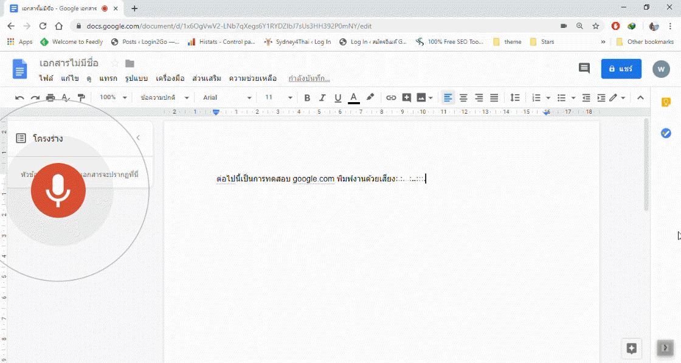
Task: Click the redo arrow in toolbar
Action: click(x=35, y=98)
